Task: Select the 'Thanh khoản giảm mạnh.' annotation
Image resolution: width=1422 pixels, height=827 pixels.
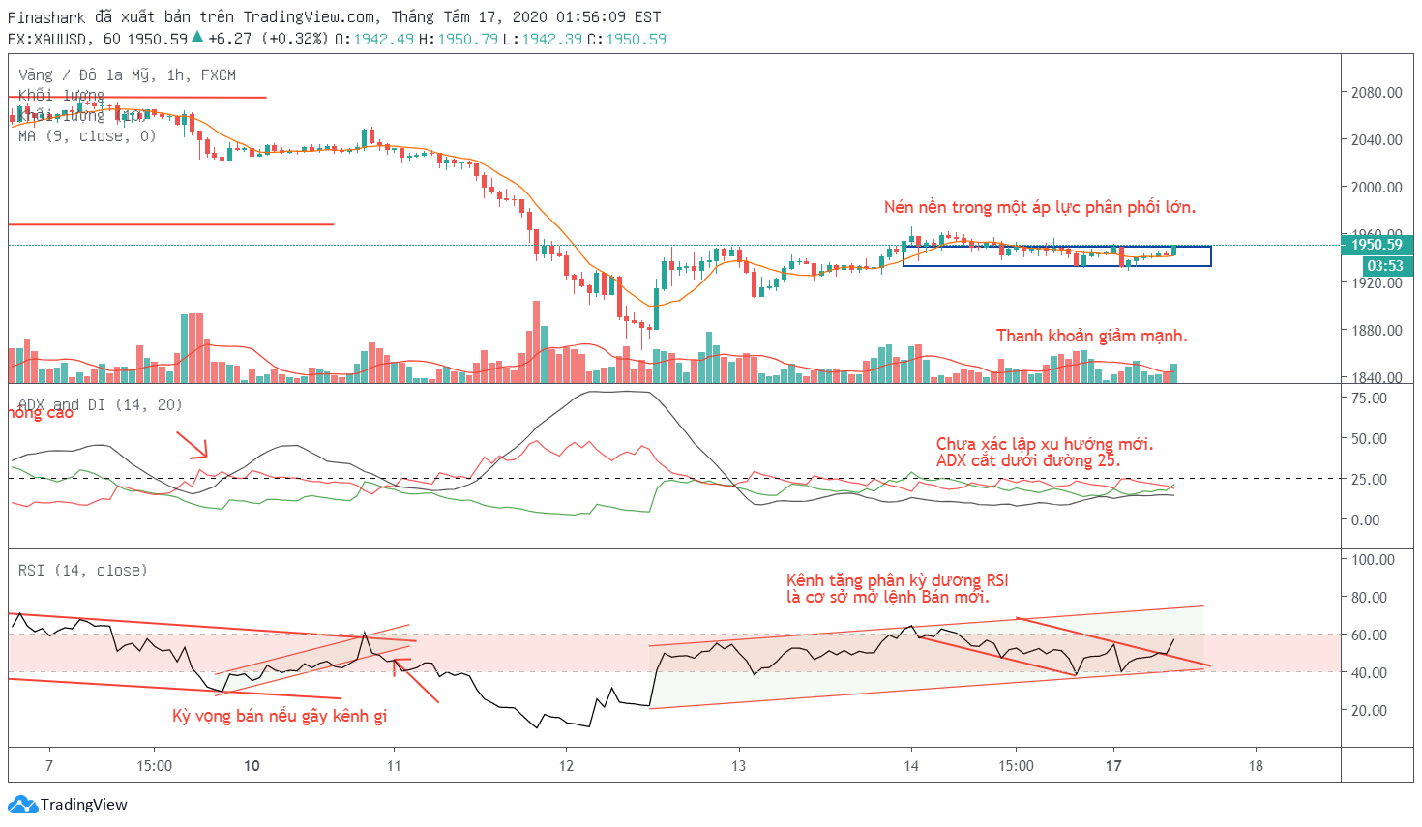Action: pos(1092,336)
